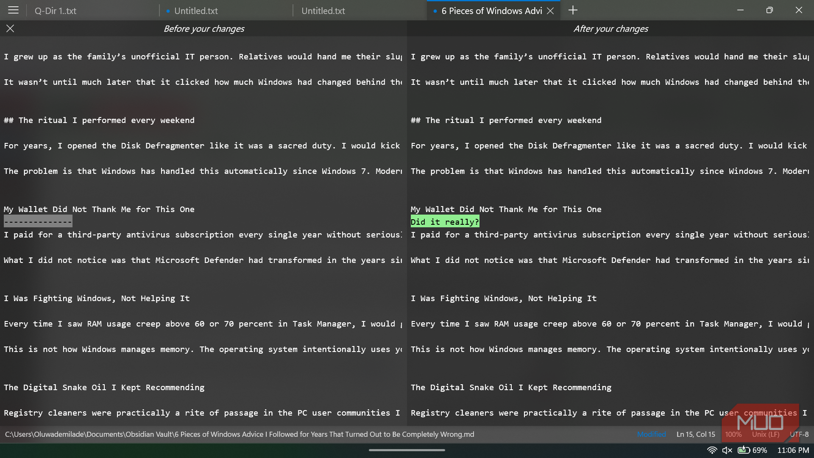
Task: Click 'The Digital Snake Oil' heading in right pane
Action: (x=511, y=387)
